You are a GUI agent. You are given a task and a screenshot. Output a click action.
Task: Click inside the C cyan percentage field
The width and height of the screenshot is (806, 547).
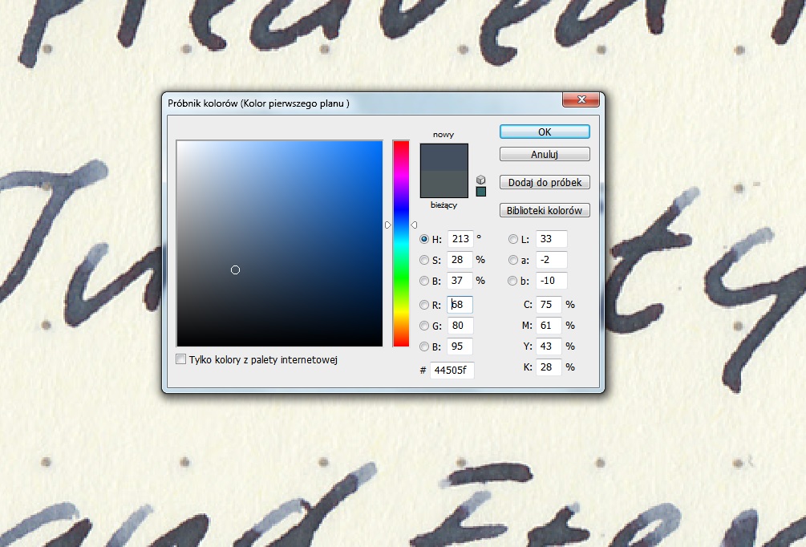tap(548, 305)
